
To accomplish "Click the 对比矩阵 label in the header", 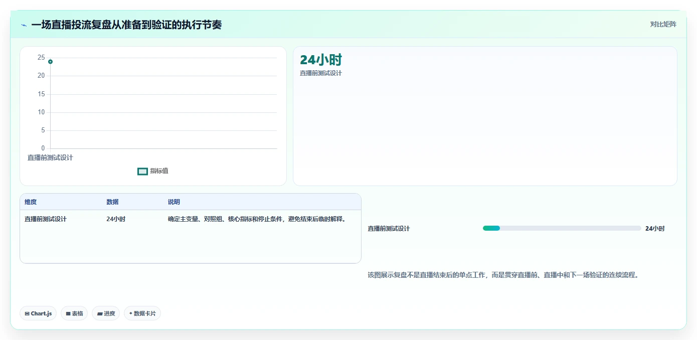I will click(663, 24).
